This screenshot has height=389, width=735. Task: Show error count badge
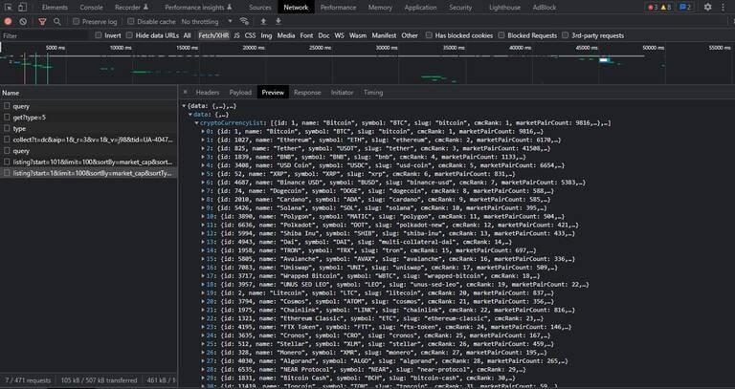click(652, 7)
